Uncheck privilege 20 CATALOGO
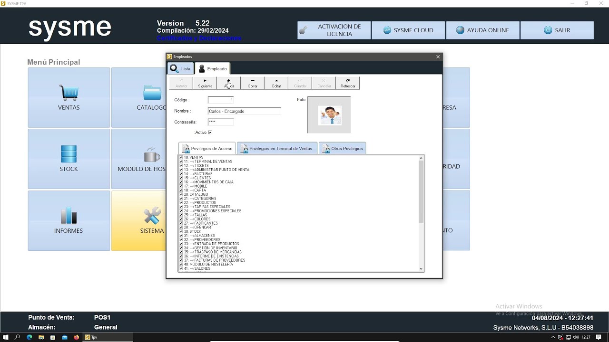The width and height of the screenshot is (609, 342). point(181,194)
